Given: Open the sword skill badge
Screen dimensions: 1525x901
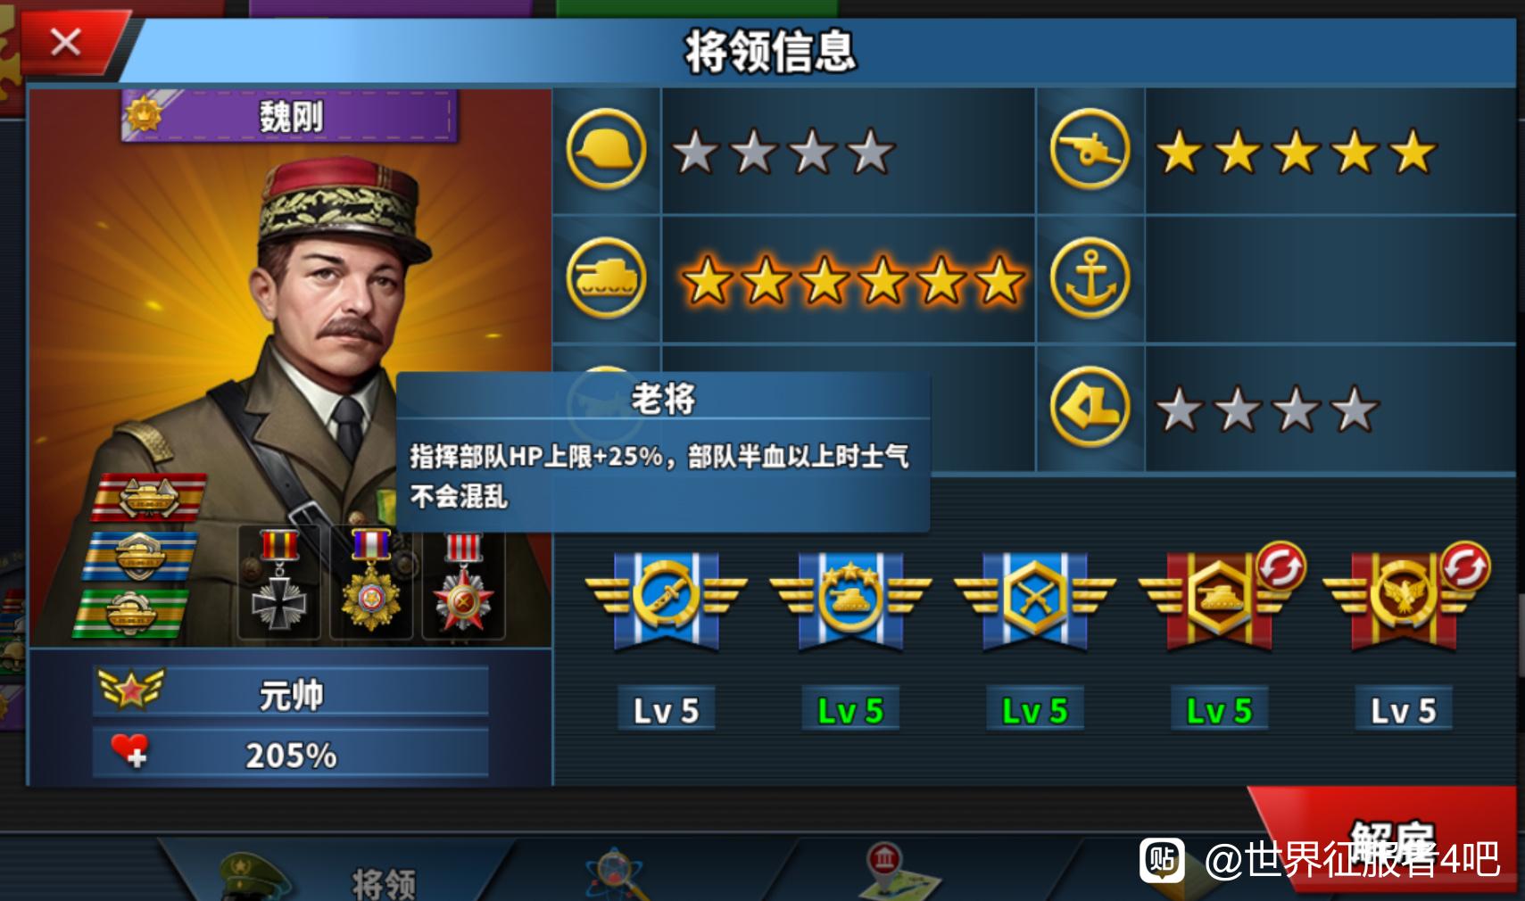Looking at the screenshot, I should [666, 599].
